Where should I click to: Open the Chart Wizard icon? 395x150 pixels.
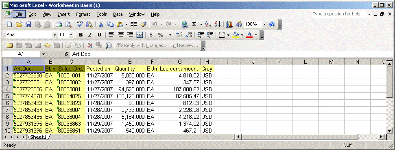click(229, 24)
